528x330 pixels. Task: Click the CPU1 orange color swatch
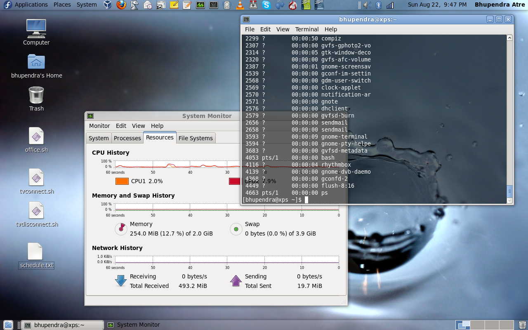pos(122,181)
